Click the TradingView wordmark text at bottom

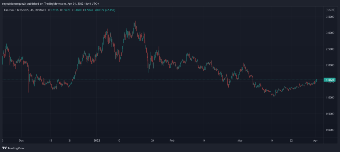click(16, 148)
